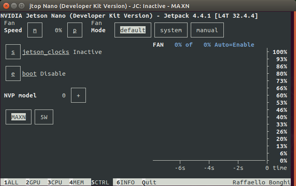Toggle jetson_clocks with the s button
This screenshot has height=186, width=296.
point(13,52)
